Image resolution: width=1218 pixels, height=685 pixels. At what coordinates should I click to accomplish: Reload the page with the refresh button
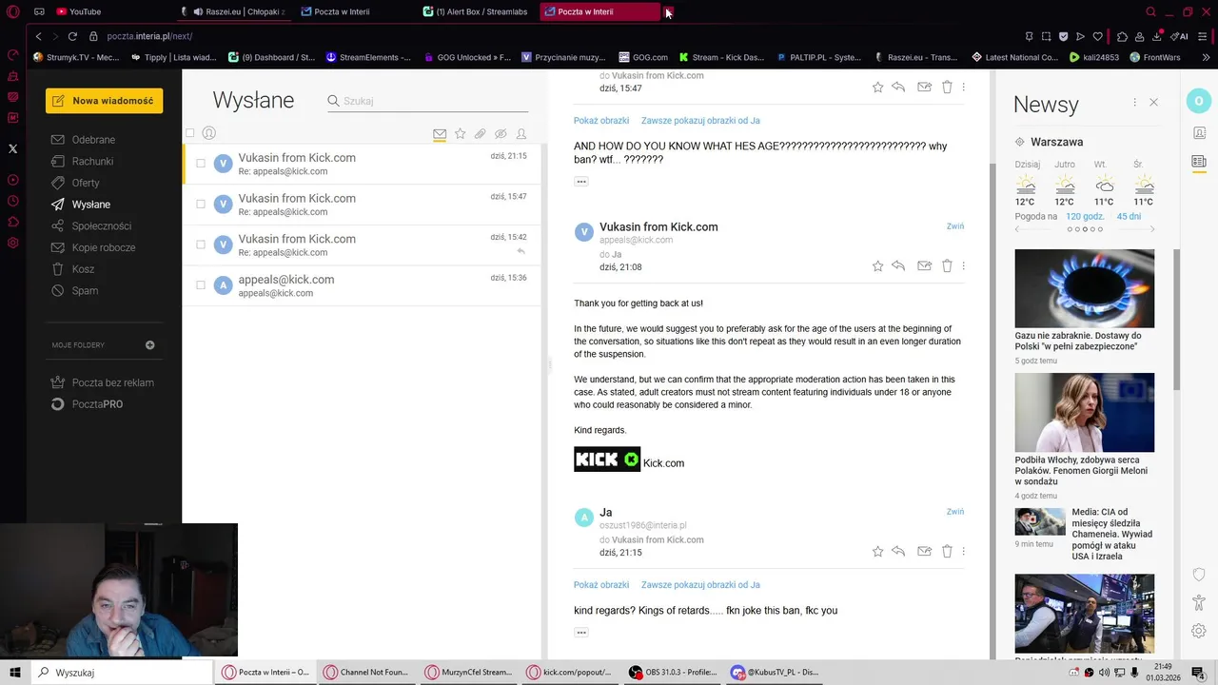[72, 36]
